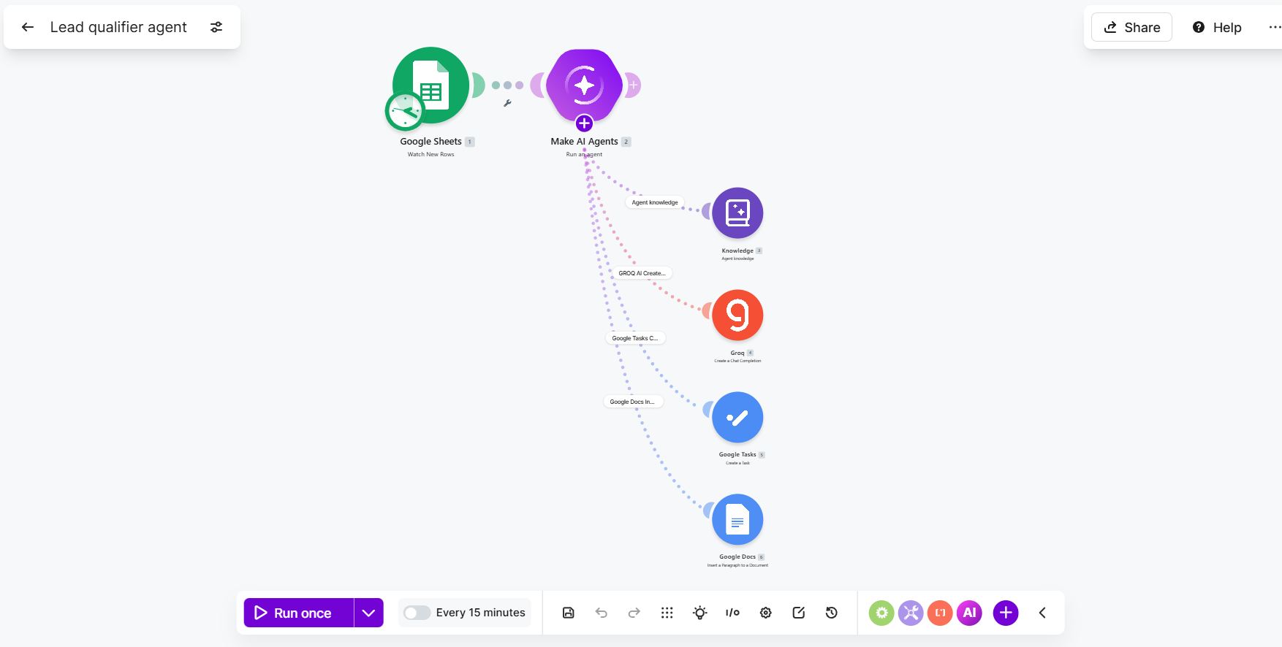
Task: Click the auto-align grid dots icon
Action: [x=667, y=613]
